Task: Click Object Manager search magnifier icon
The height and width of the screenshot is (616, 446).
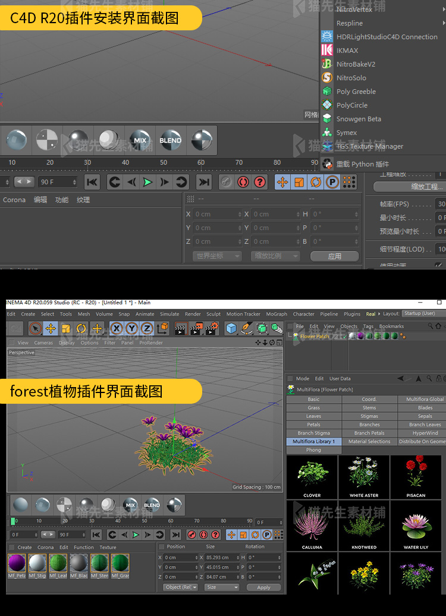Action: [431, 326]
